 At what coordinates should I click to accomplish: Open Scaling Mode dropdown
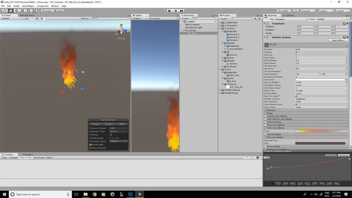(x=321, y=94)
